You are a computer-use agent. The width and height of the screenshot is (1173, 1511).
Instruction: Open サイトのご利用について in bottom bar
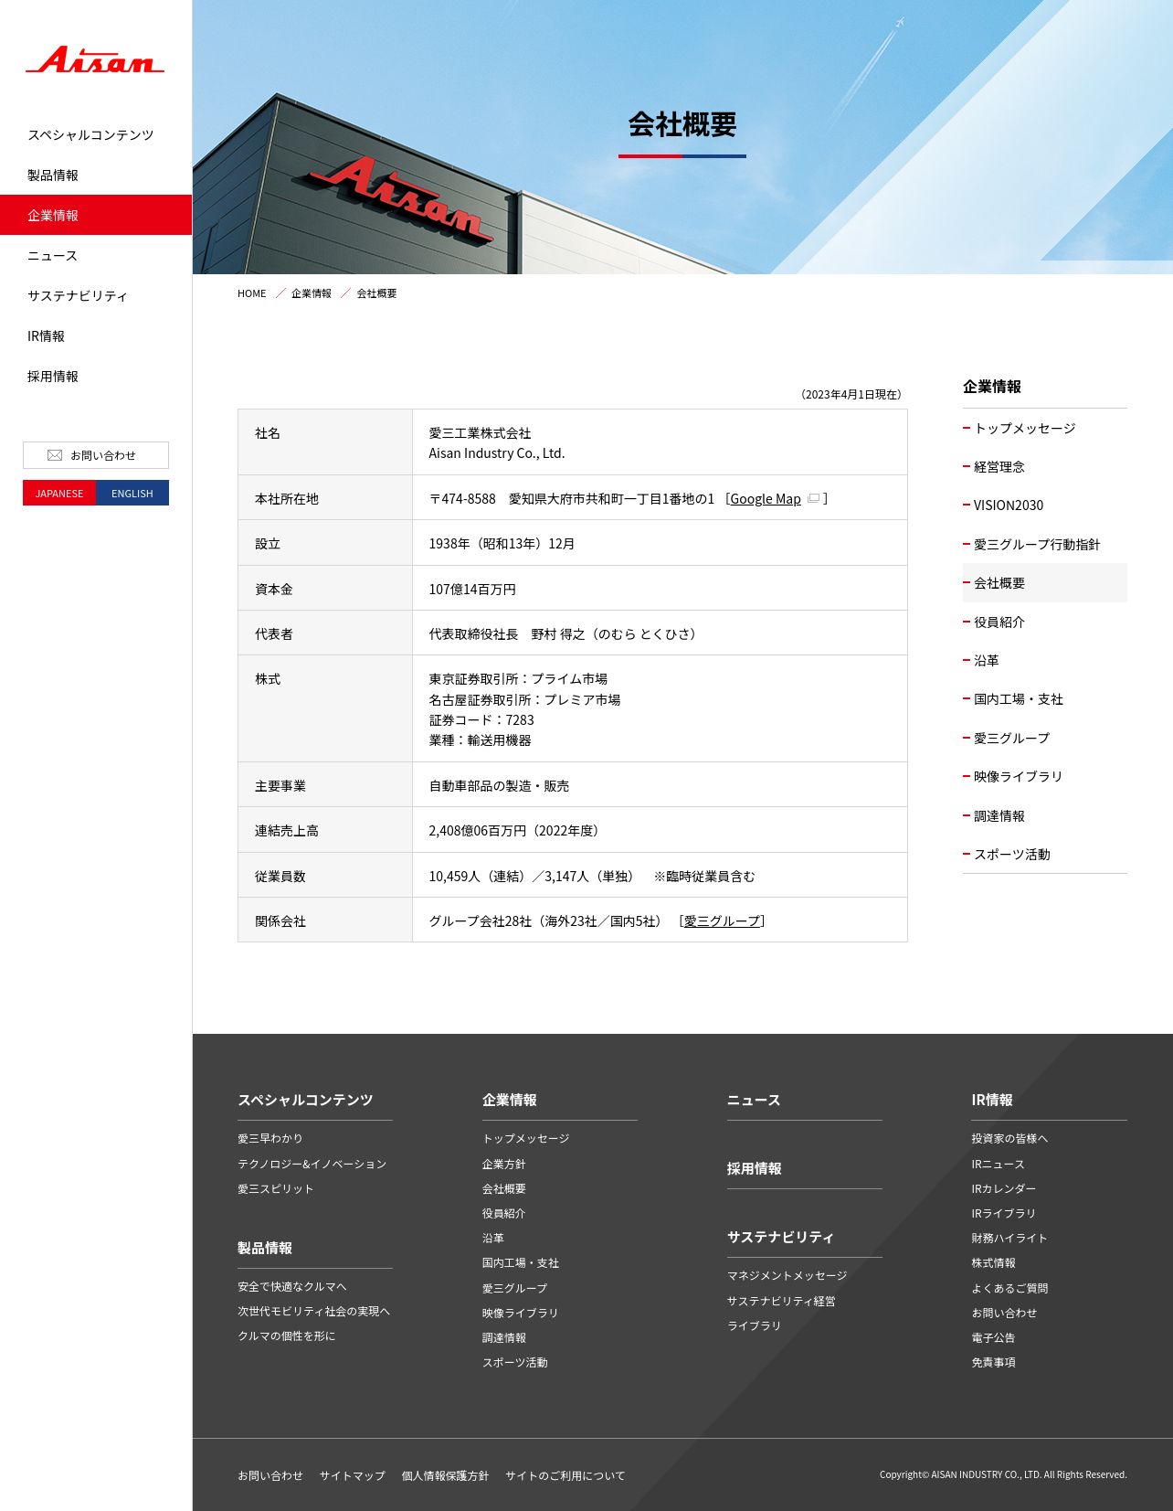click(x=565, y=1476)
